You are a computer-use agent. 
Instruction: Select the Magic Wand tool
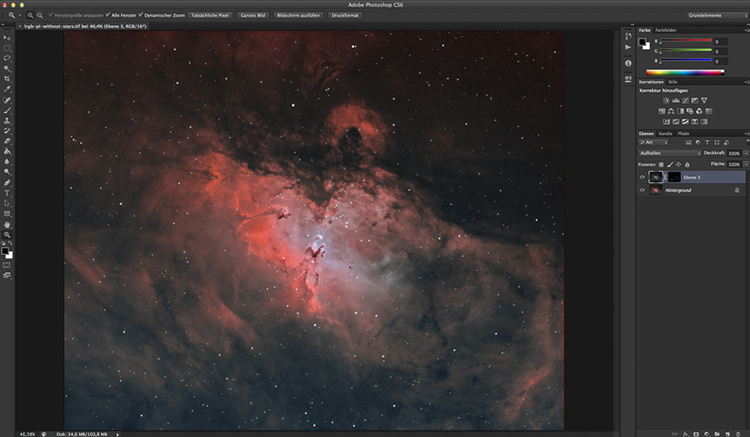tap(8, 68)
